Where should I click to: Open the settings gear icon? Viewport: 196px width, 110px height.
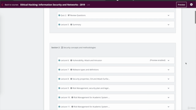191,5
